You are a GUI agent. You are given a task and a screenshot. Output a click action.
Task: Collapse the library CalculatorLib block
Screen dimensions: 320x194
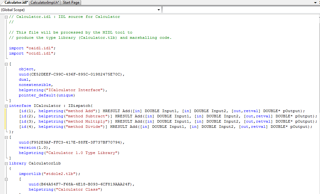[6, 163]
